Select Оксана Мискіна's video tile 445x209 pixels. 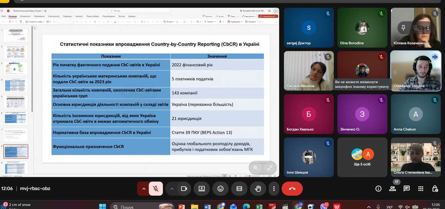tap(308, 71)
